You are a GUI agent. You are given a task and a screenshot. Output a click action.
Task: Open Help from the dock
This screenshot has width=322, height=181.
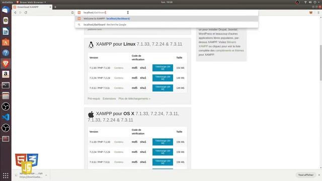point(6,53)
